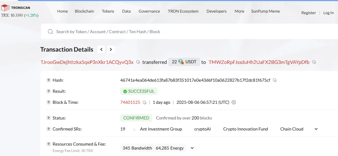338x156 pixels.
Task: Click the Log In link
Action: click(x=328, y=13)
